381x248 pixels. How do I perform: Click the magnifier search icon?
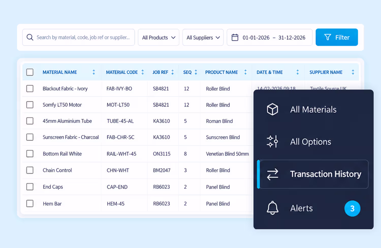tap(30, 37)
